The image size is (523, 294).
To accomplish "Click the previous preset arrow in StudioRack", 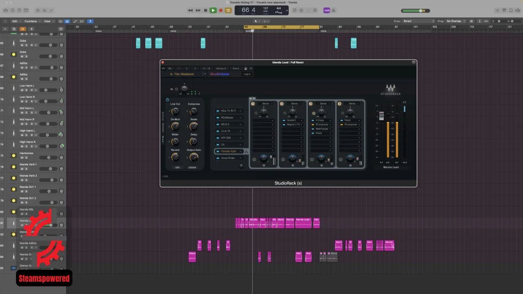I will click(187, 69).
